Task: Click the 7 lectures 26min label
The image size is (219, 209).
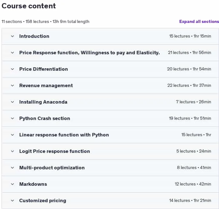Action: click(194, 102)
